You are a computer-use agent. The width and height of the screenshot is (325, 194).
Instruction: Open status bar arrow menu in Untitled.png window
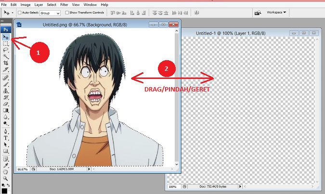(x=89, y=169)
